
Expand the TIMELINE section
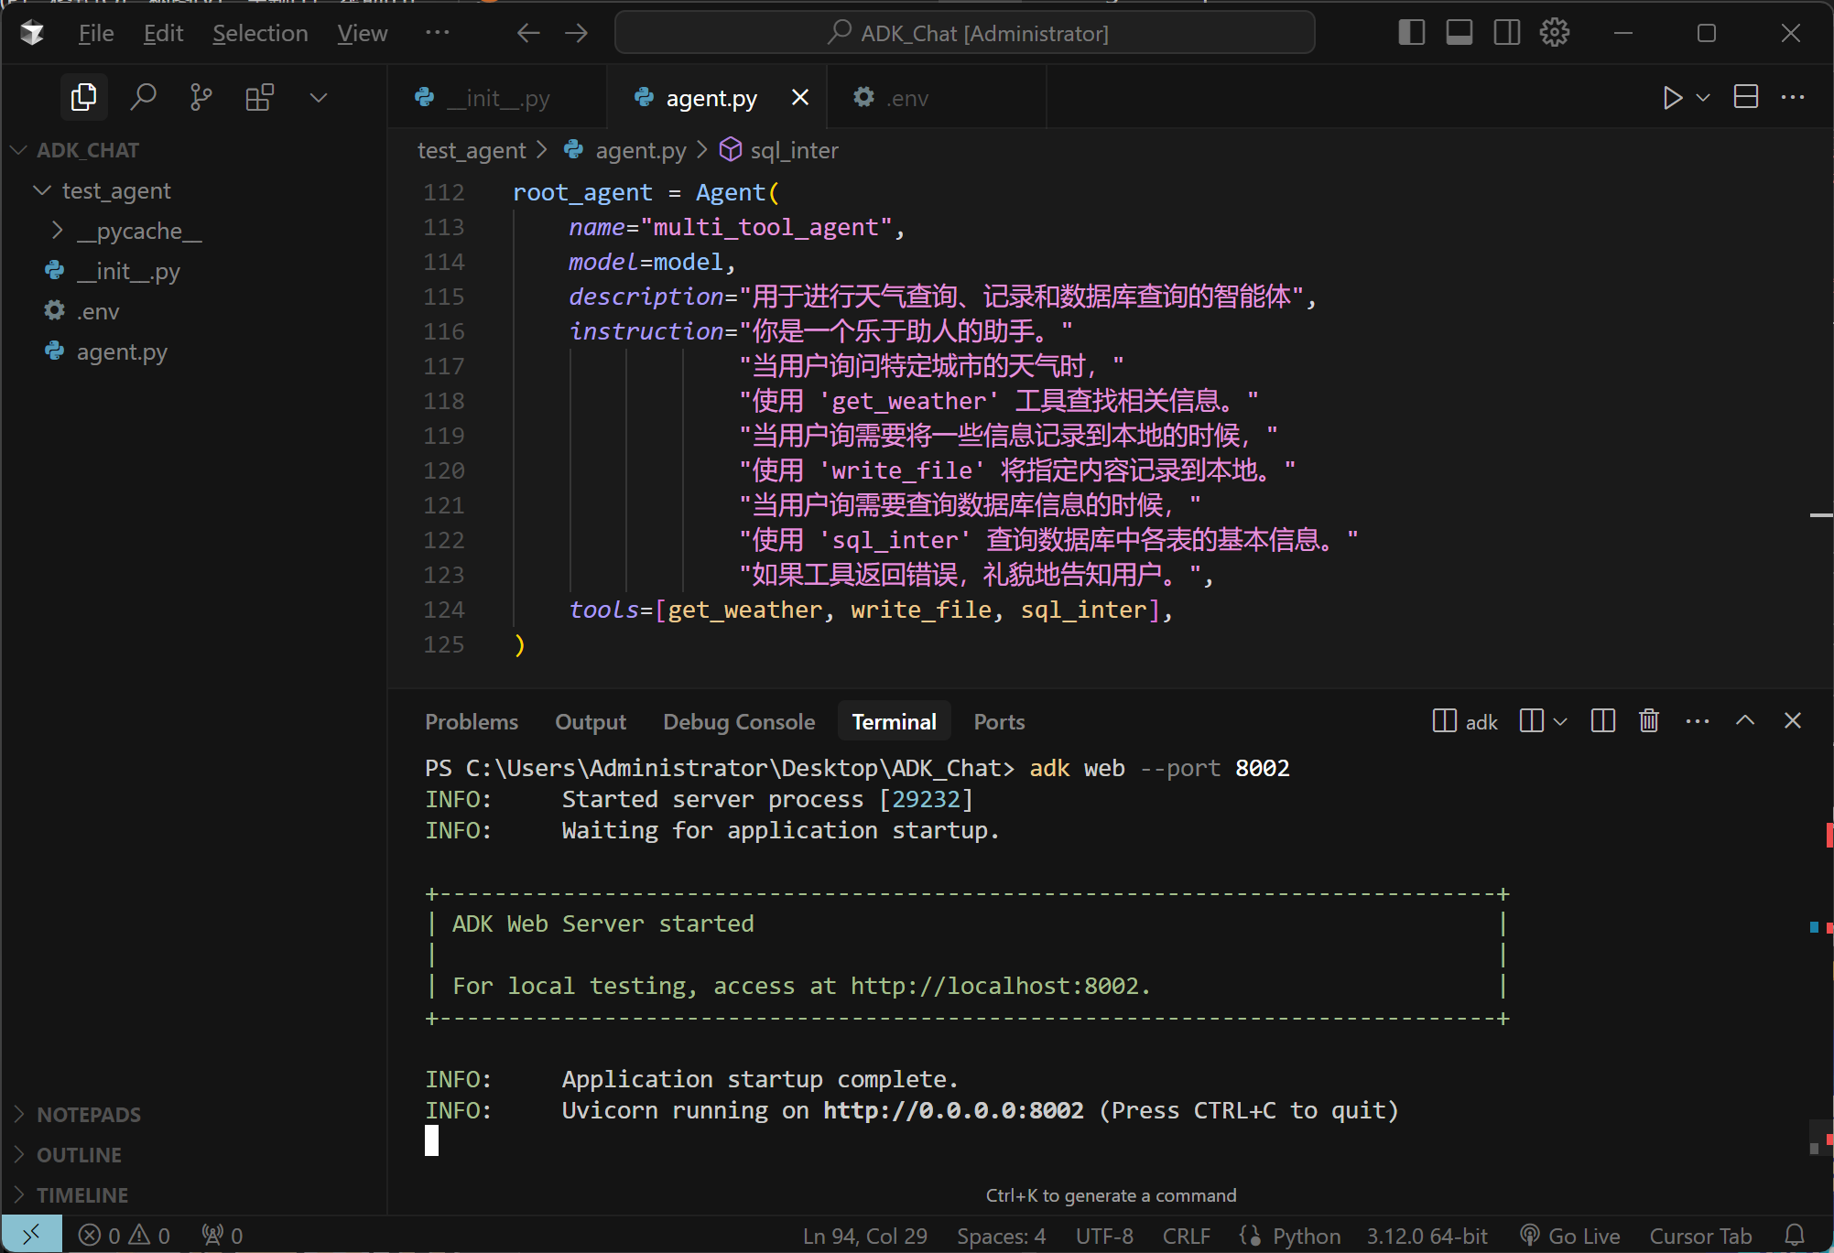pos(193,1195)
